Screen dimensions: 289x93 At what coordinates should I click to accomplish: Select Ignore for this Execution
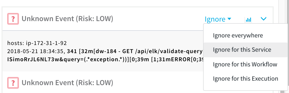point(246,79)
